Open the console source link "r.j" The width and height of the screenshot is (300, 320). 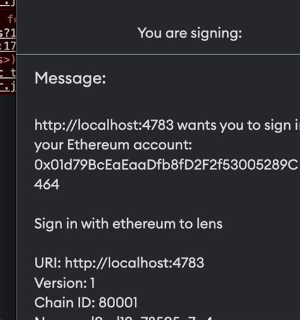click(8, 87)
